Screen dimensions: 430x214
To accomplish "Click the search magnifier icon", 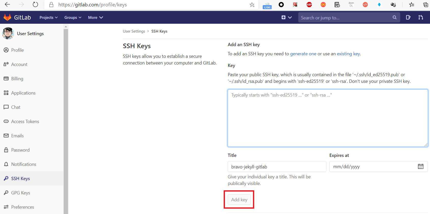I will point(394,18).
